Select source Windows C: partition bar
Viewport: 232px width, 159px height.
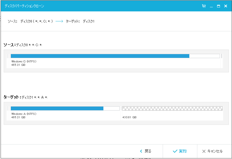[115, 56]
